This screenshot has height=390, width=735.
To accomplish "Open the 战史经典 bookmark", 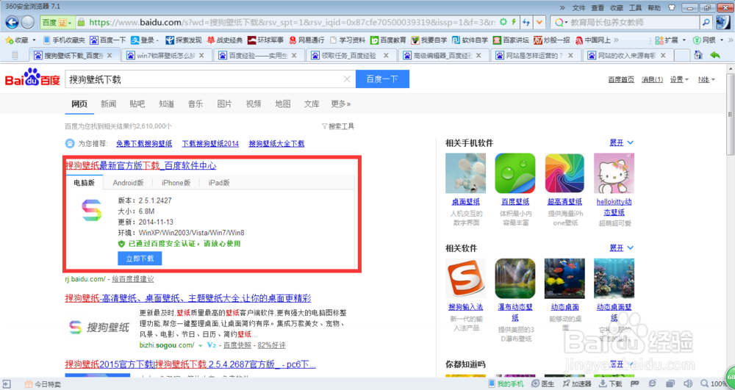I will [224, 40].
